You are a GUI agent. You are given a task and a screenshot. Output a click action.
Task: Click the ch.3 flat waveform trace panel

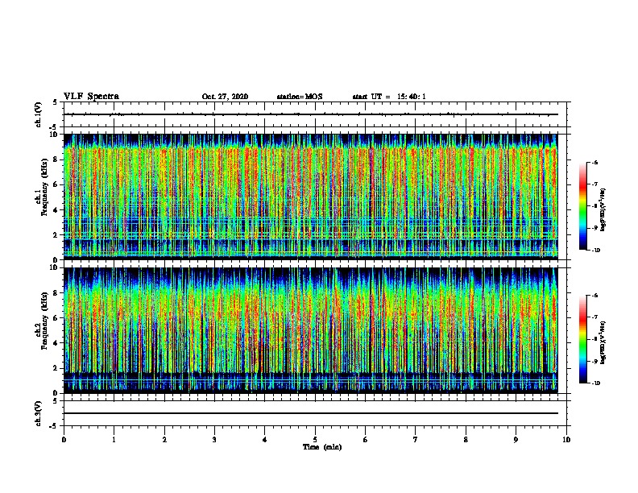(315, 413)
